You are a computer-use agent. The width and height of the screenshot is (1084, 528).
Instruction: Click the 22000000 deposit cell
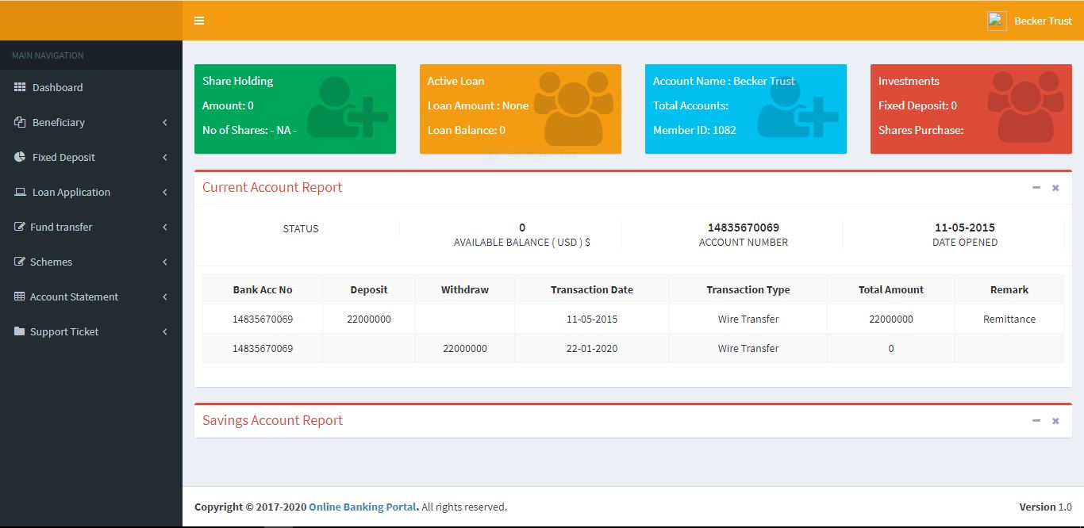click(369, 319)
